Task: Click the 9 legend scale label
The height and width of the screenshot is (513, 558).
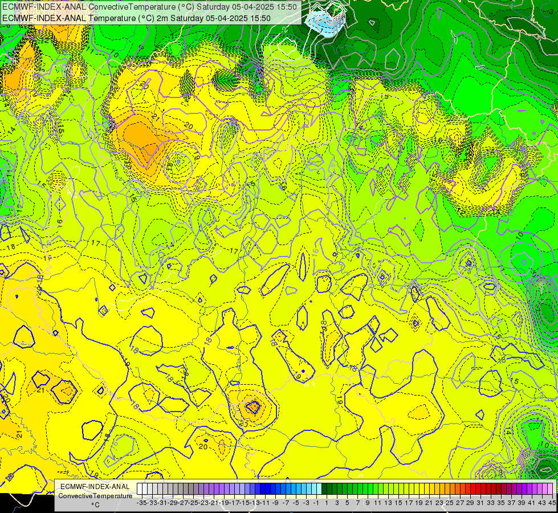Action: 368,503
